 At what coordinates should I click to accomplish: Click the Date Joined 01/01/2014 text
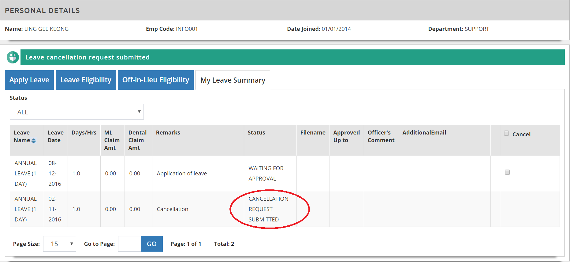[319, 29]
